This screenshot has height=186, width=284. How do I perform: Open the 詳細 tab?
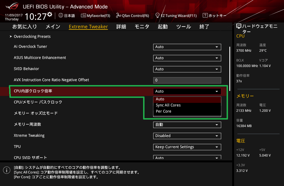click(121, 27)
